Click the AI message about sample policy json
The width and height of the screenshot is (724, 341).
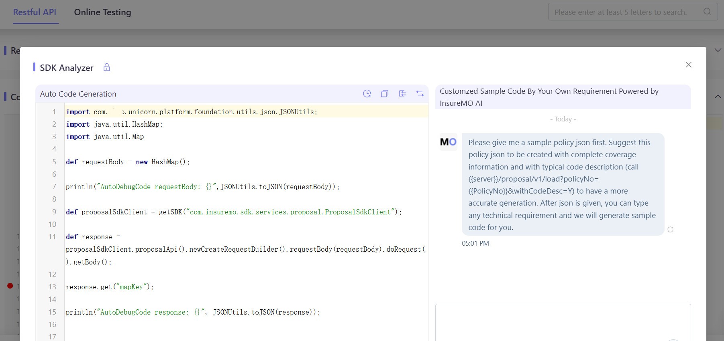563,185
